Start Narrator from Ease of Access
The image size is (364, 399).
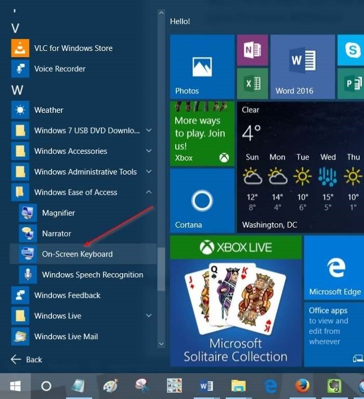(56, 234)
